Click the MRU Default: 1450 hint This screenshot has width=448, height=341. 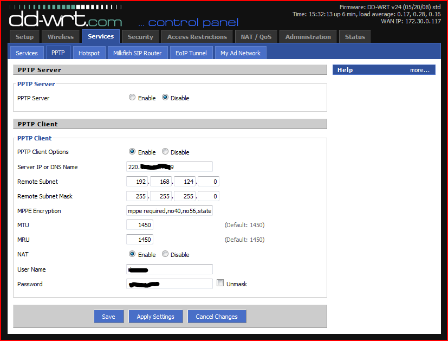244,240
